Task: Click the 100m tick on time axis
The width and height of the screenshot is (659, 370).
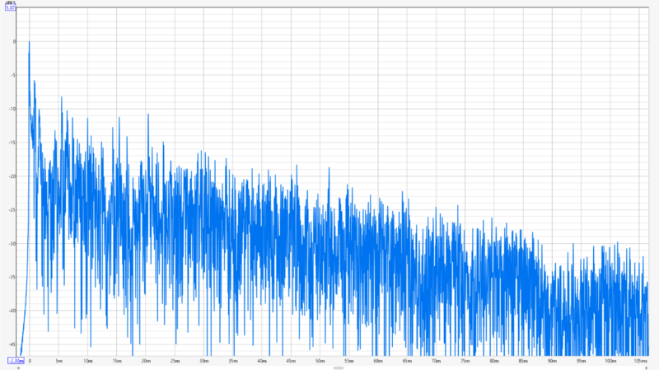Action: click(610, 361)
